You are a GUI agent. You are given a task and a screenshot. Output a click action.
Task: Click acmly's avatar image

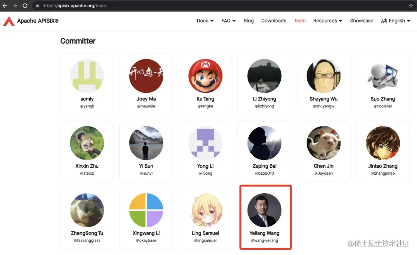coord(87,76)
